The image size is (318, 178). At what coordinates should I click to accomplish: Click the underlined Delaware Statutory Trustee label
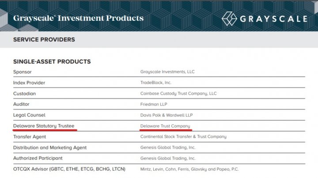coord(45,126)
